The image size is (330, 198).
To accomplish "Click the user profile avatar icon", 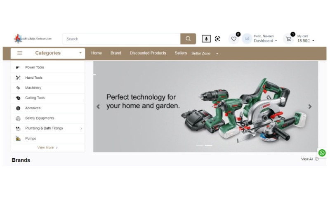I will (x=247, y=39).
